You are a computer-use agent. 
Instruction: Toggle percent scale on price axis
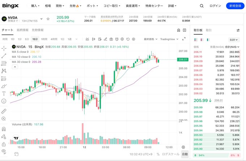pos(158,154)
